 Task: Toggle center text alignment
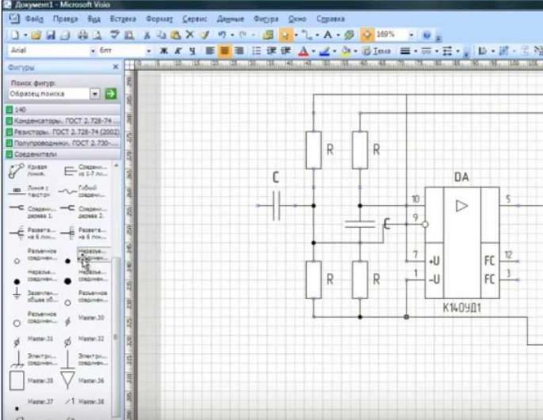point(225,51)
